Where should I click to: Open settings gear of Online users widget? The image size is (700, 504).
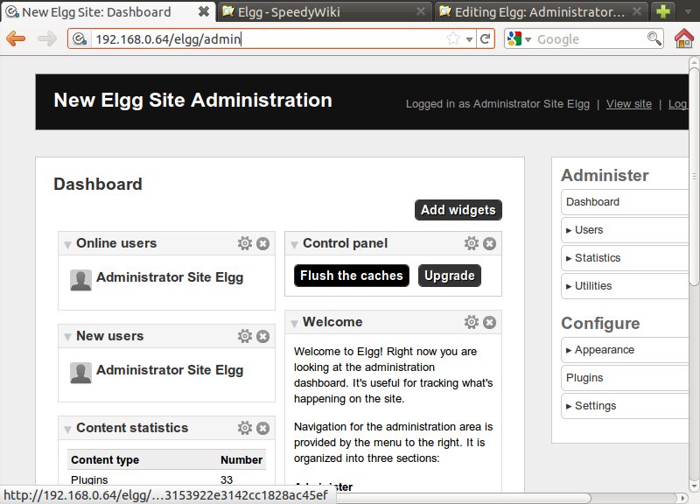(245, 243)
